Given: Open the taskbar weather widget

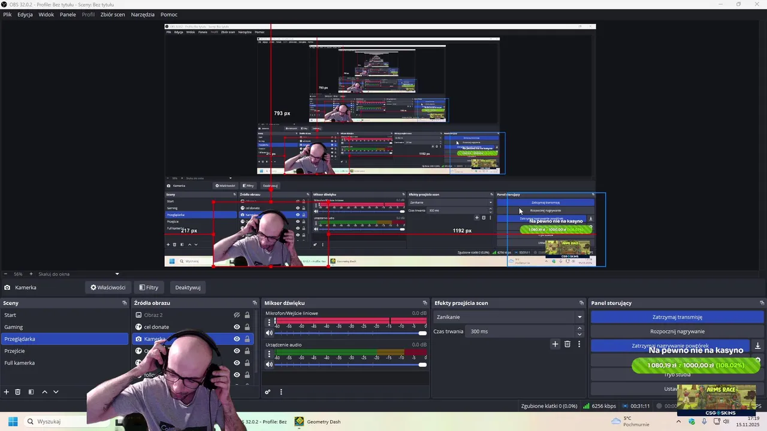Looking at the screenshot, I should coord(629,421).
